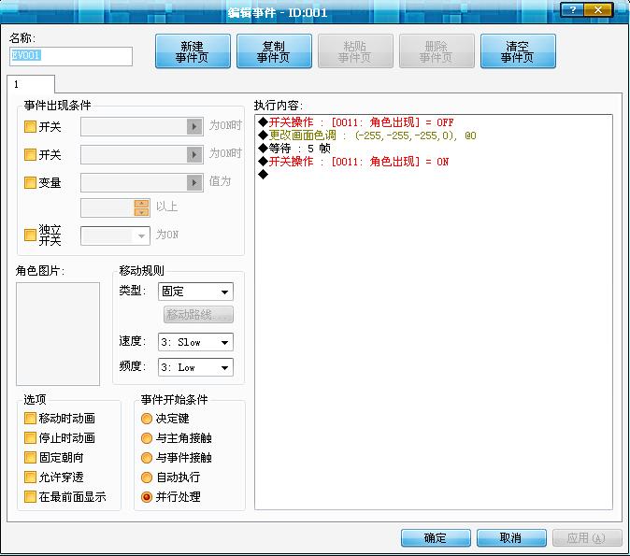The image size is (630, 556).
Task: Select the 自动执行 trigger radio button
Action: [147, 478]
